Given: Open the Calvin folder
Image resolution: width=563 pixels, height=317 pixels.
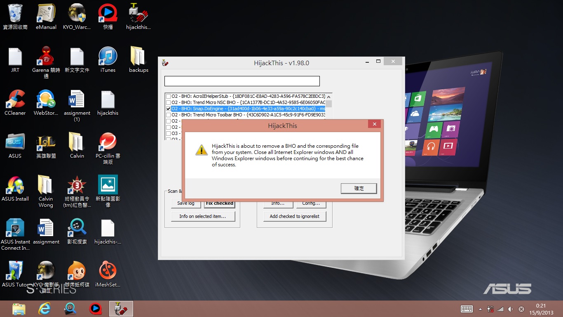Looking at the screenshot, I should [x=77, y=145].
